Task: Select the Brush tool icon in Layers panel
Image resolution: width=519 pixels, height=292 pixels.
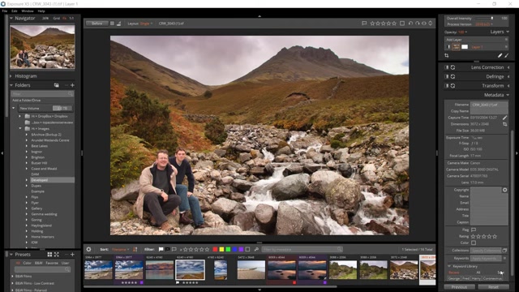Action: click(500, 56)
